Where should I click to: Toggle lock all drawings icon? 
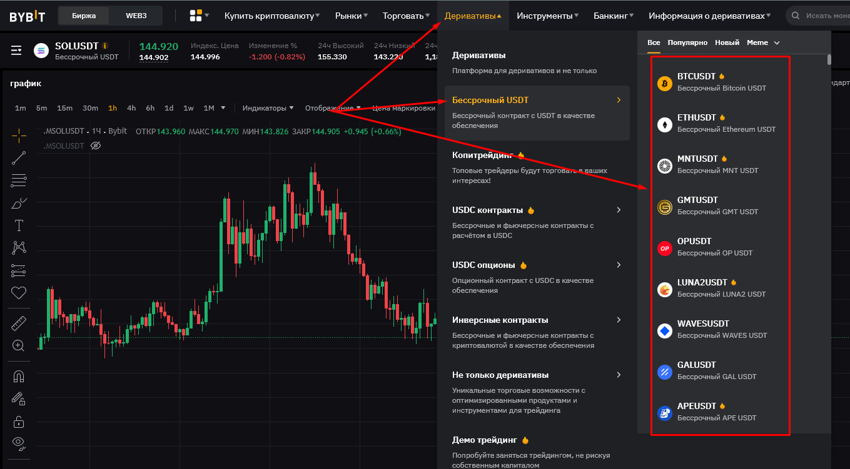[19, 421]
